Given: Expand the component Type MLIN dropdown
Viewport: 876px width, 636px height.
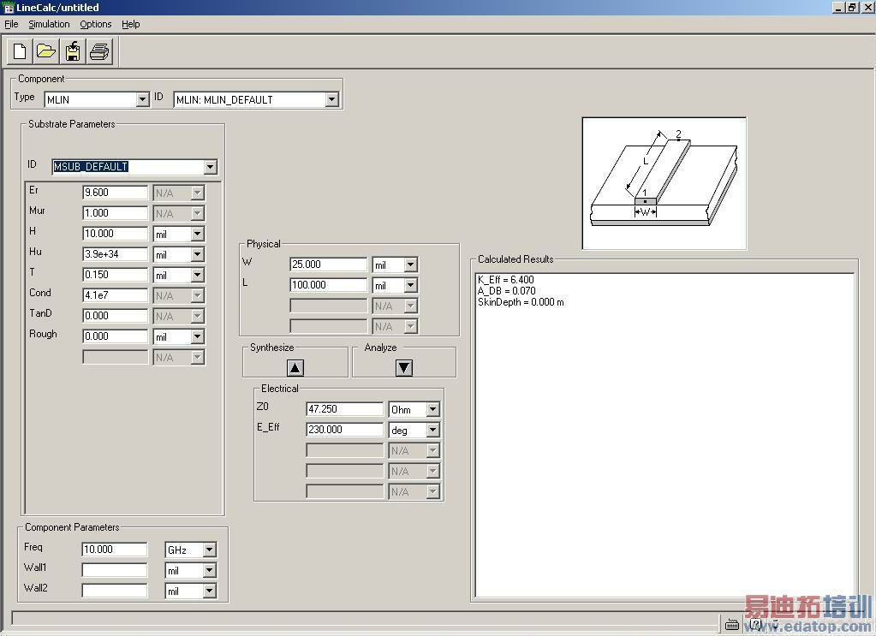Looking at the screenshot, I should coord(143,100).
